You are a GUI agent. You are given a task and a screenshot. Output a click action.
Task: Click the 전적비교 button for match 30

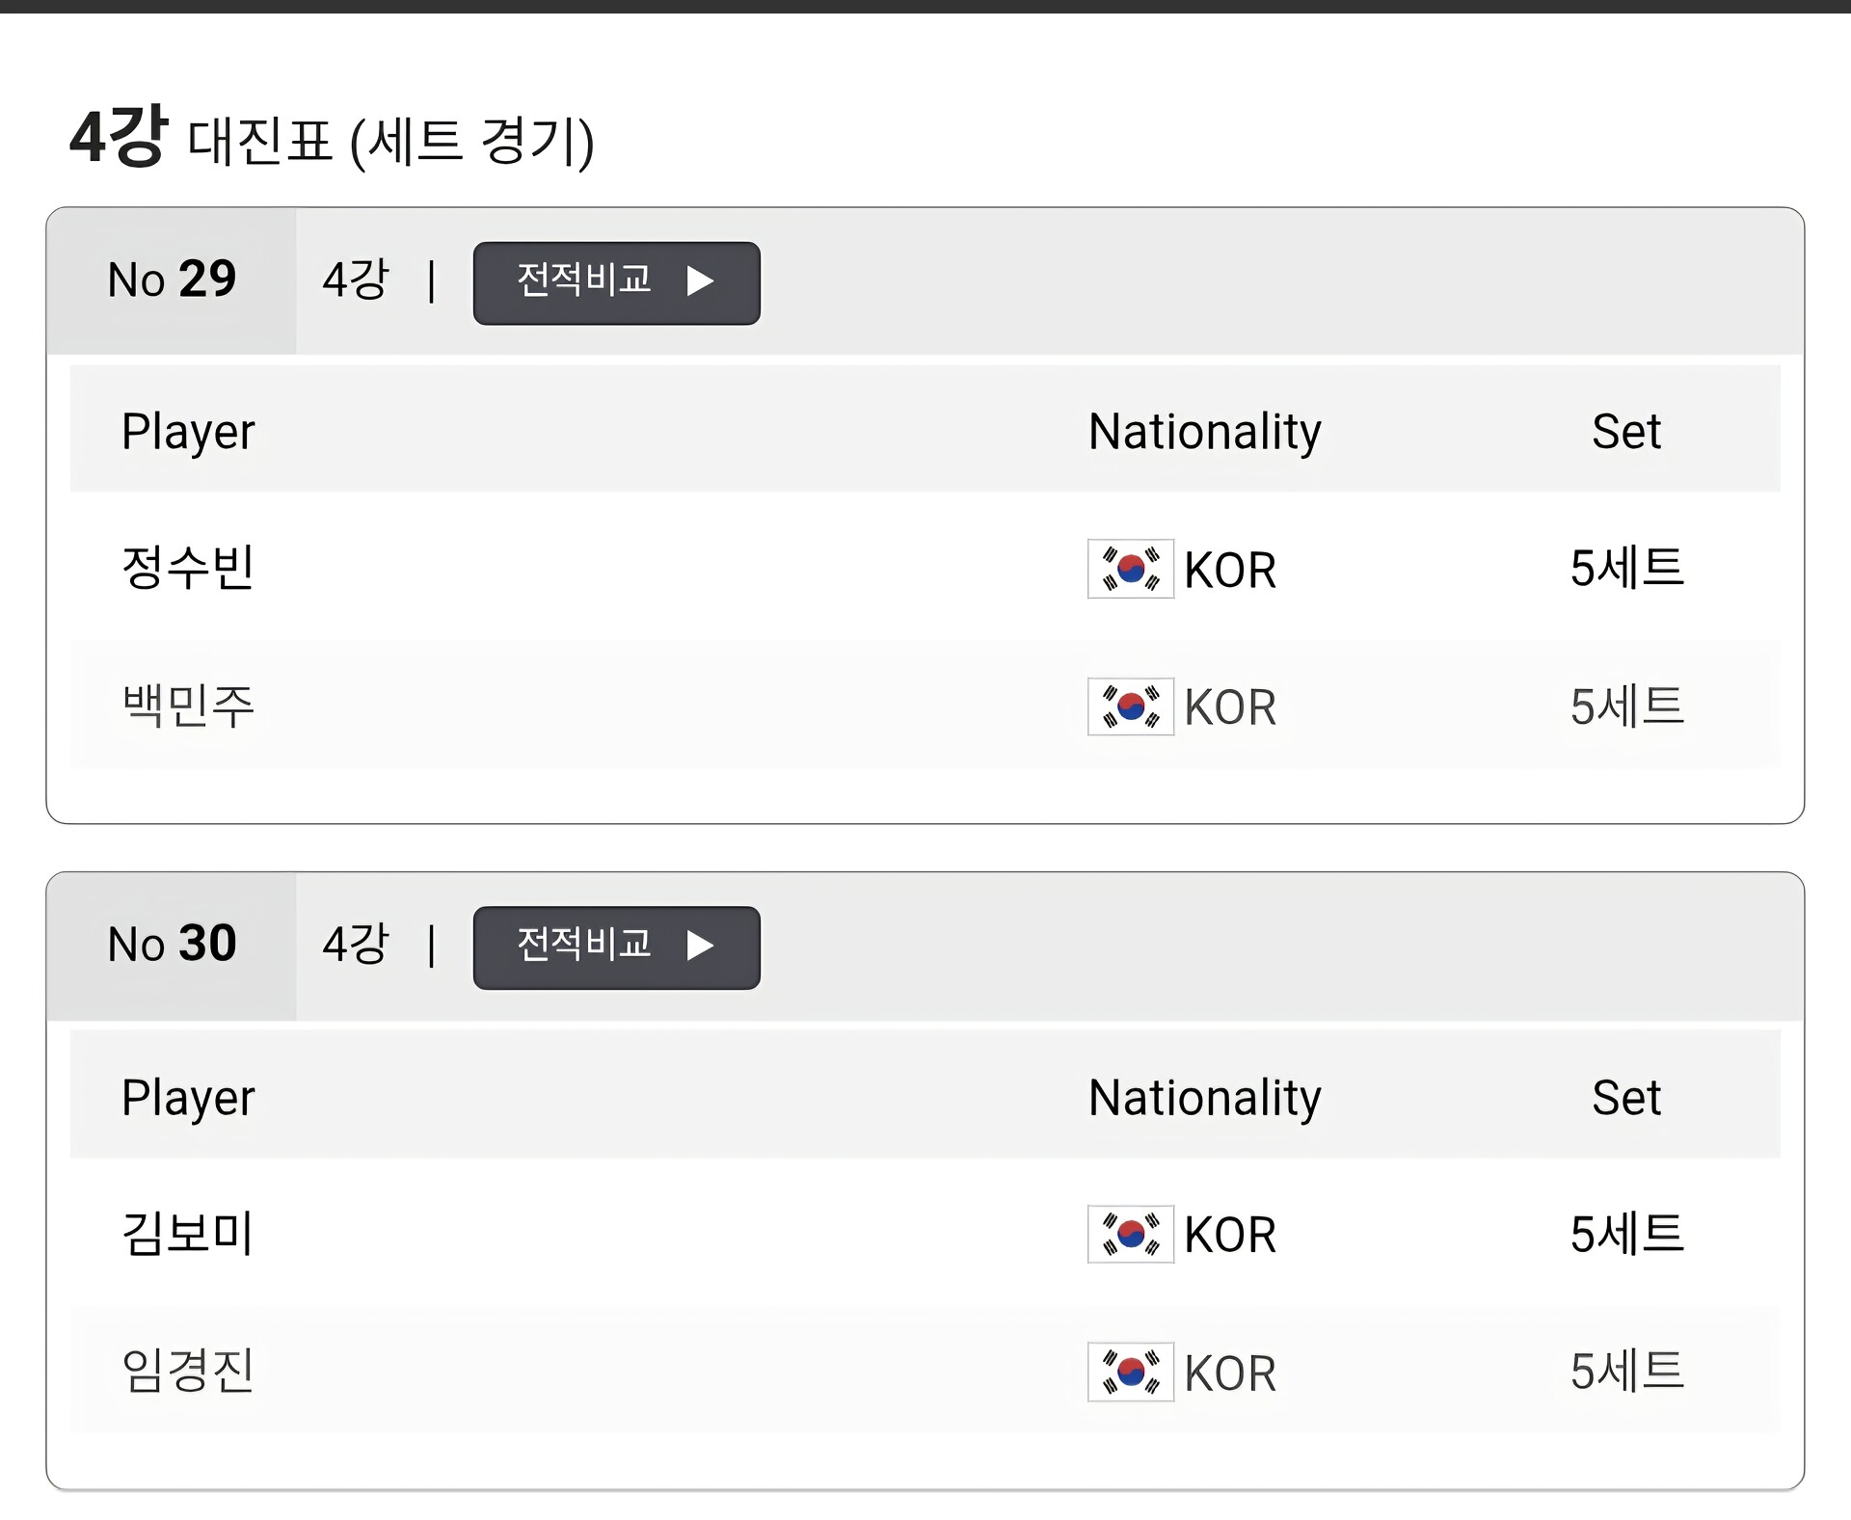click(x=616, y=947)
